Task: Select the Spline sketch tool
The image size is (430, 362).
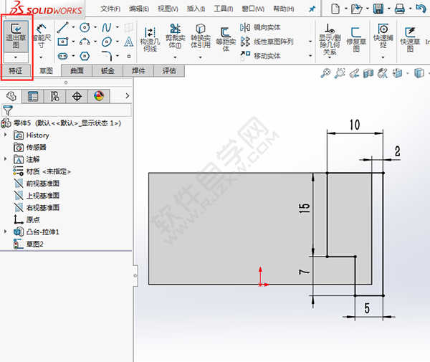Action: [107, 27]
